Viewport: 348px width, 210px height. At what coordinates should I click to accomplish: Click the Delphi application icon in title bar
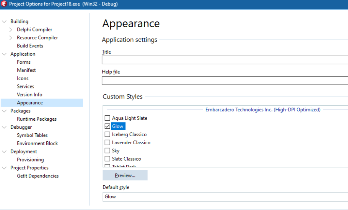[4, 4]
